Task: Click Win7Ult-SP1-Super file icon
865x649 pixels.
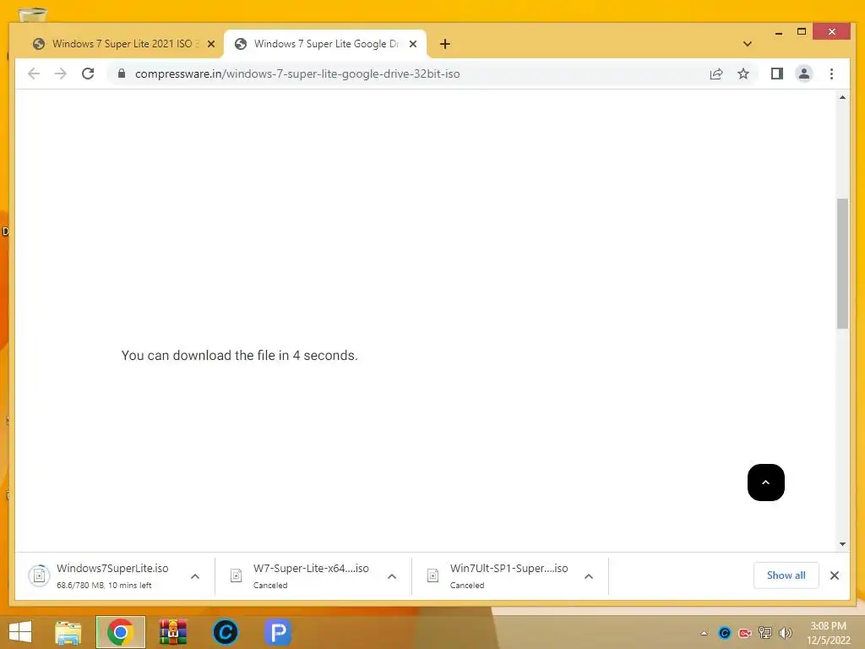Action: point(433,575)
